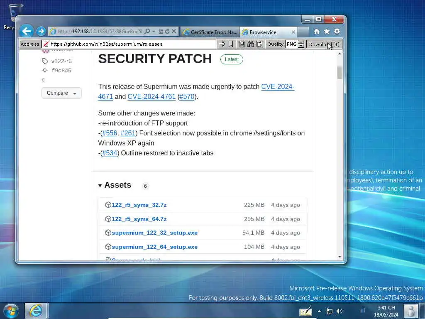This screenshot has height=319, width=425.
Task: Click package icon beside supermium_122_32_setup.exe
Action: [108, 233]
